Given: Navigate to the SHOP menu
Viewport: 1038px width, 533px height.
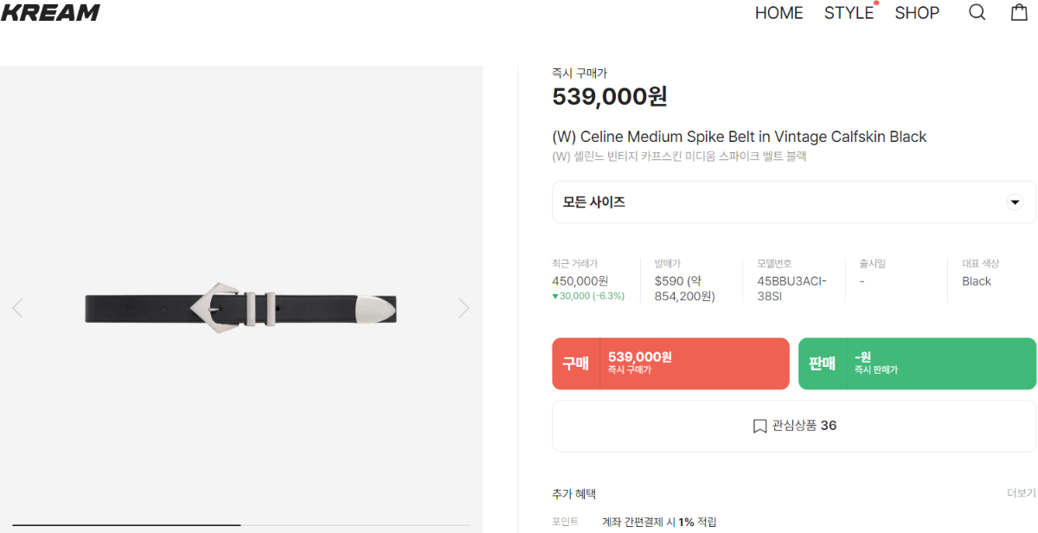Looking at the screenshot, I should coord(917,13).
